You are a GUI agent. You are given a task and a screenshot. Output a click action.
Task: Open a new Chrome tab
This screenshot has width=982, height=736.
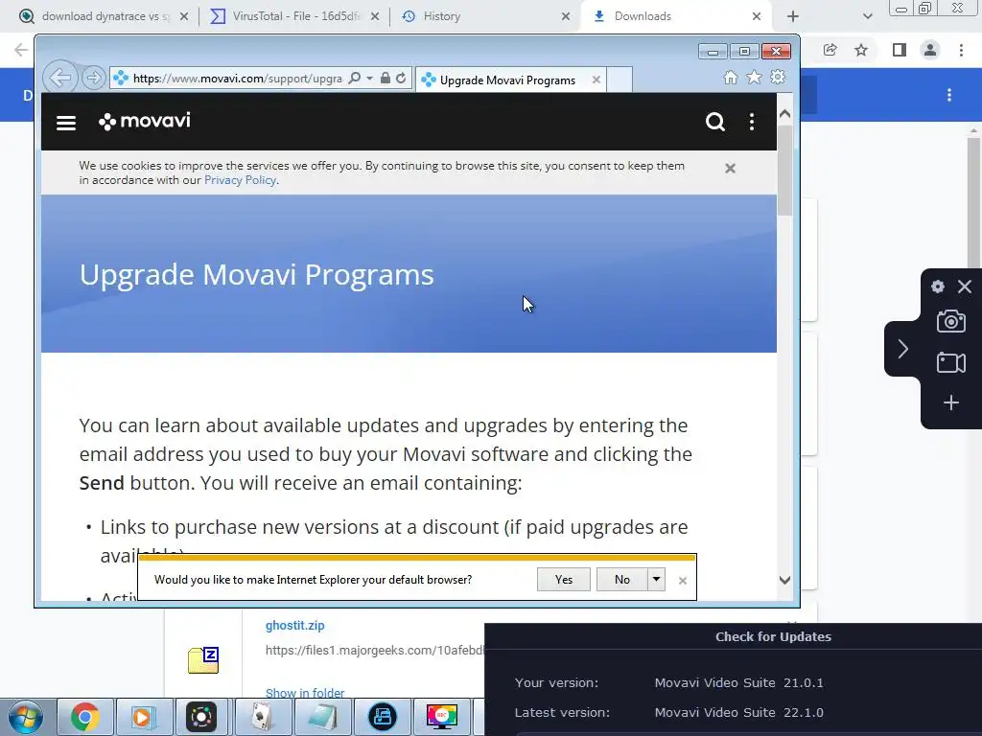pos(793,16)
